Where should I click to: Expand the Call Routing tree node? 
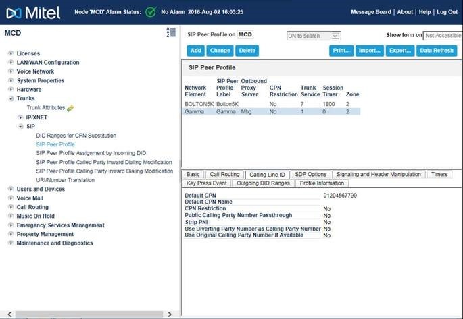11,207
